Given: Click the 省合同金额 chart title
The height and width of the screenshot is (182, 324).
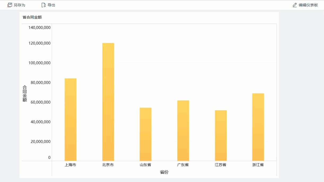Looking at the screenshot, I should click(x=32, y=17).
